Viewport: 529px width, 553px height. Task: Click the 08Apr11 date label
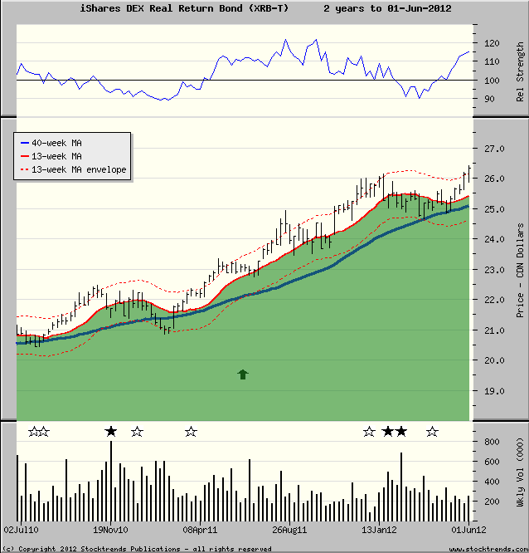click(x=200, y=530)
